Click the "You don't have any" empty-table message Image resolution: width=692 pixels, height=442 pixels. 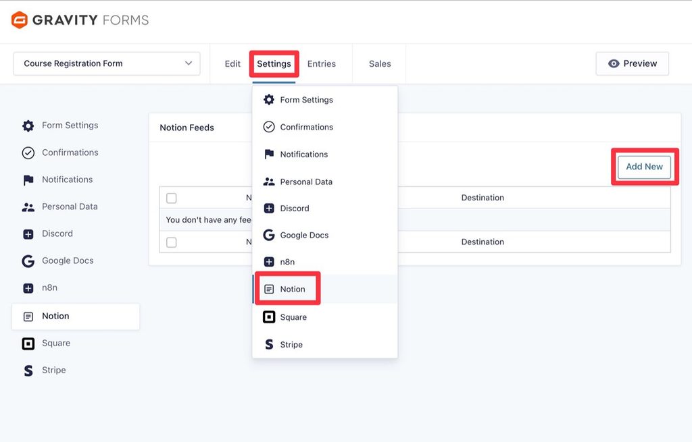(208, 220)
